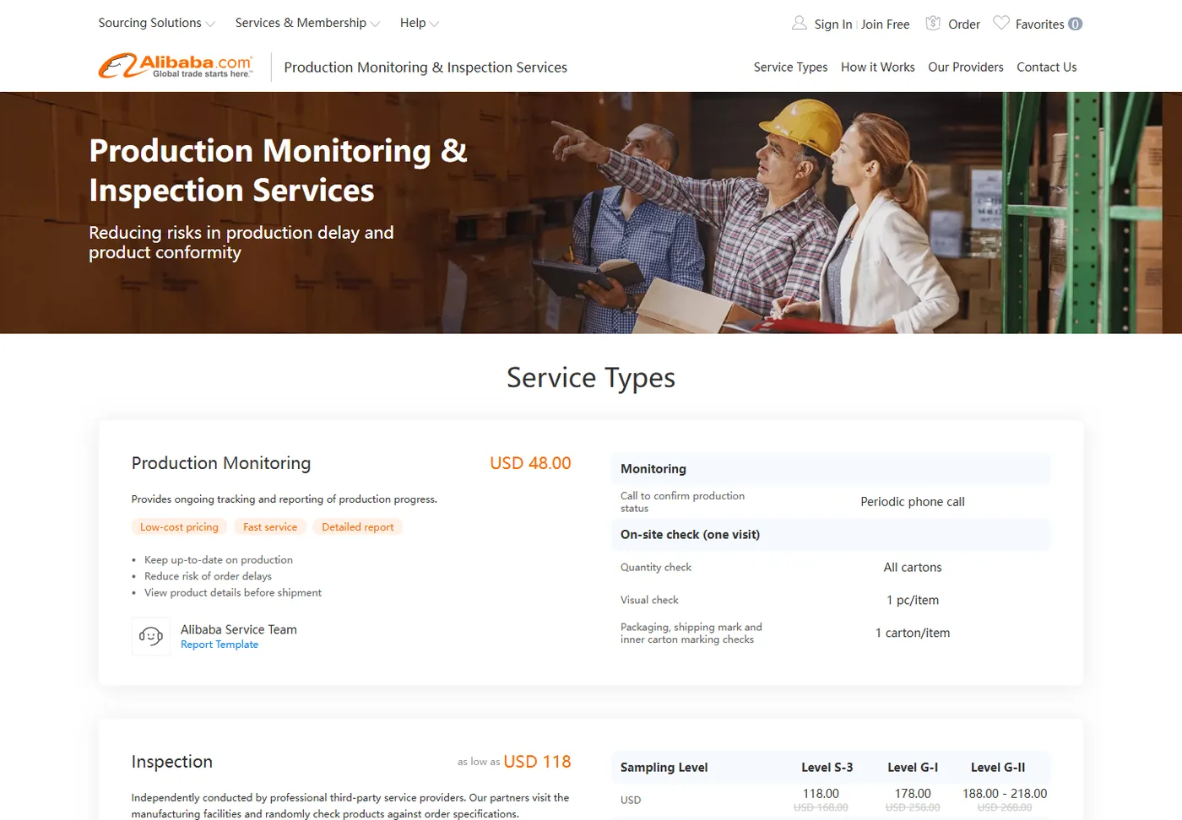Click the Level S-3 column header
The image size is (1182, 820).
(x=827, y=768)
